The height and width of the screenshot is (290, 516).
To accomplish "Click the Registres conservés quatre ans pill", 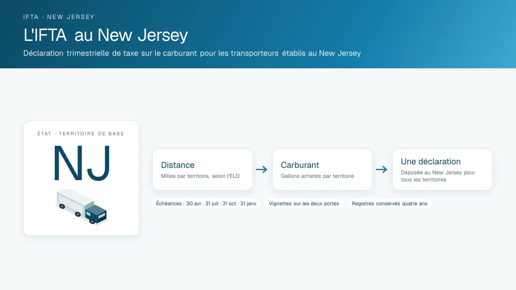I will [390, 204].
